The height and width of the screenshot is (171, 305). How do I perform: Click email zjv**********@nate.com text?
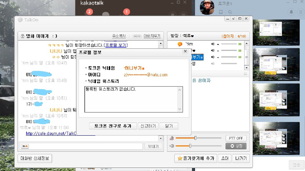pos(146,75)
